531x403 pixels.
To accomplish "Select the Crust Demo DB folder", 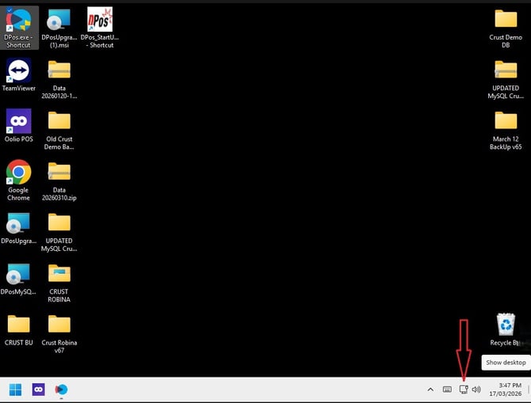I will [x=506, y=29].
